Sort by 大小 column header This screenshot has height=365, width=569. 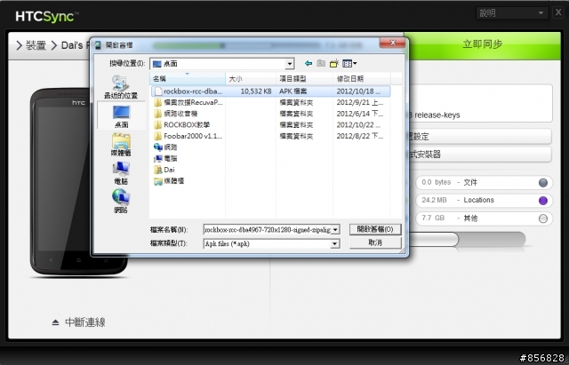[251, 79]
